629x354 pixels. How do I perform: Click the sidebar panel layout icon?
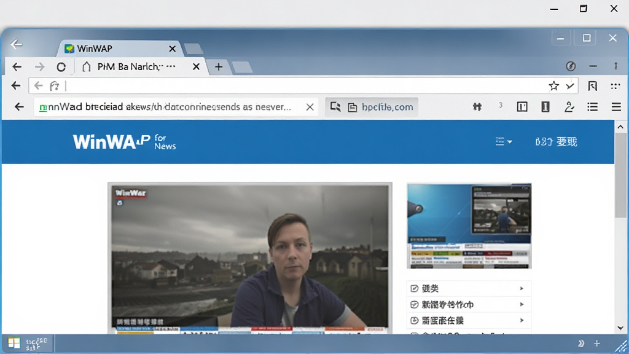pos(522,107)
